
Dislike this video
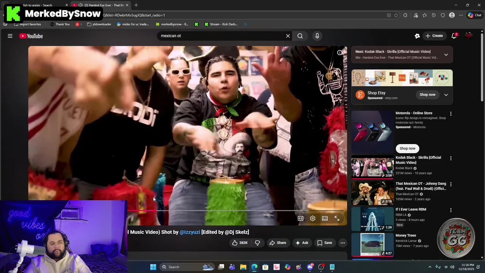(257, 243)
